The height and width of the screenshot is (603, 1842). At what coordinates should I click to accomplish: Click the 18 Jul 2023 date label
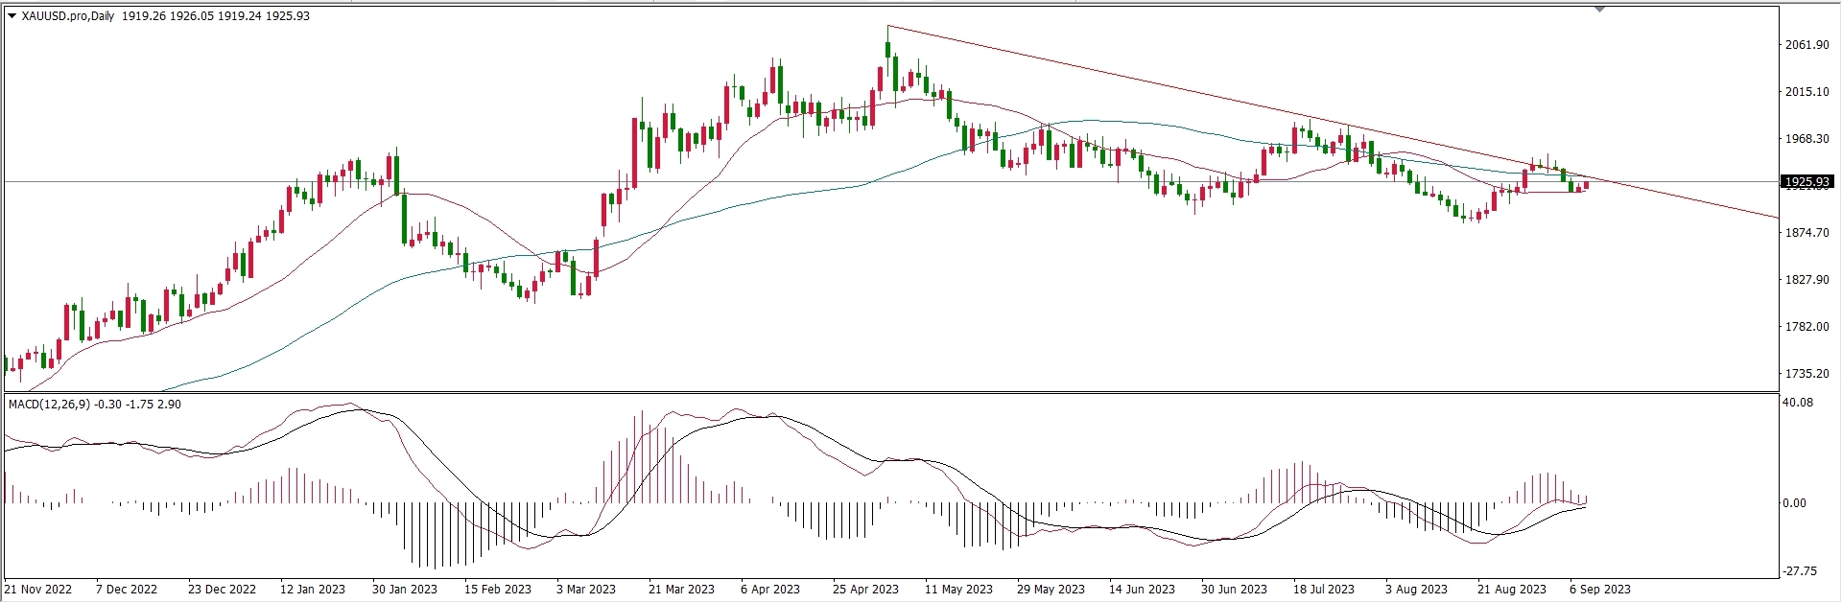pyautogui.click(x=1324, y=590)
